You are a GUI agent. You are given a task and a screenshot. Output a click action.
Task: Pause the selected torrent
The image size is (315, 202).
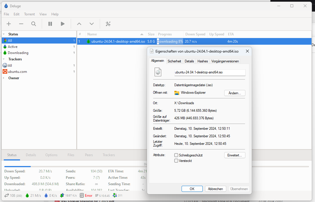[50, 24]
